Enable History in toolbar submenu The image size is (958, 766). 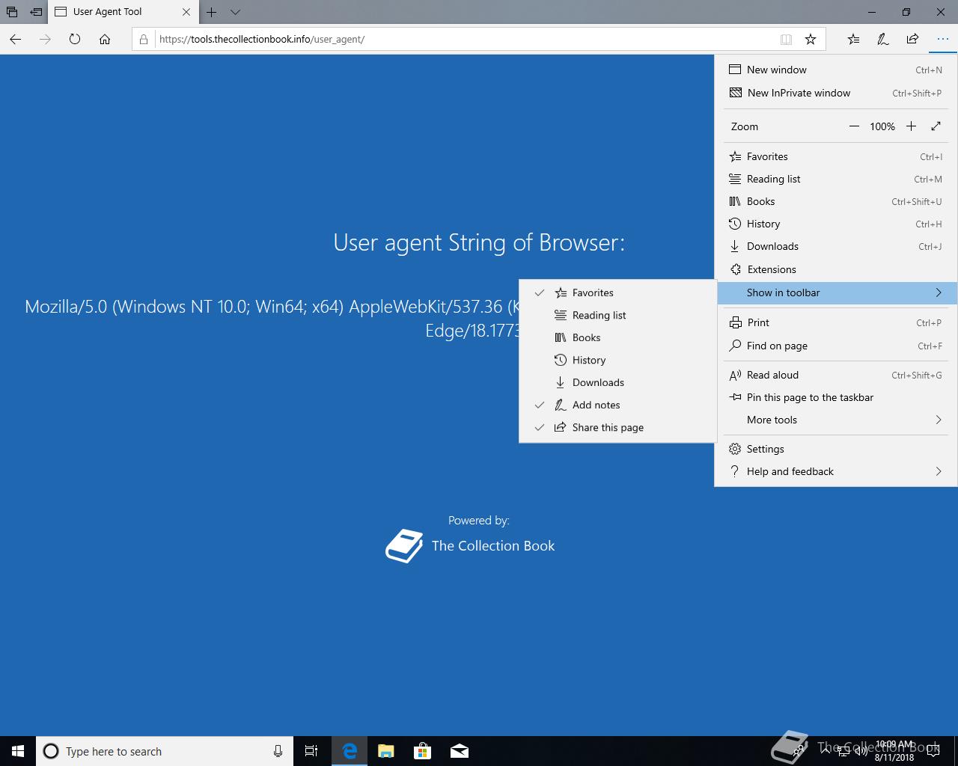tap(617, 360)
